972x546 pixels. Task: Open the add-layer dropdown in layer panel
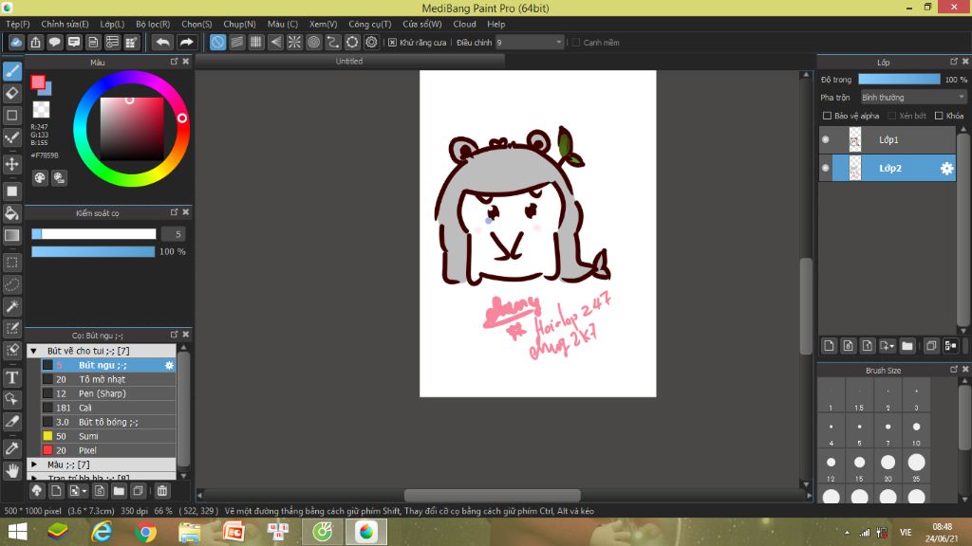click(888, 346)
